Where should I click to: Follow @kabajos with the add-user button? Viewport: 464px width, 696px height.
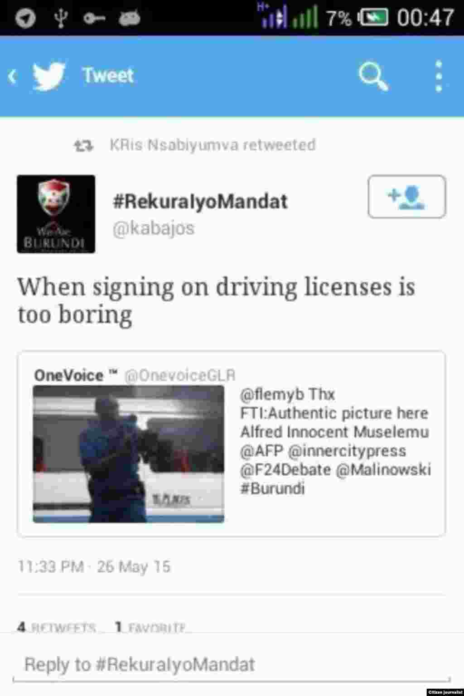406,197
